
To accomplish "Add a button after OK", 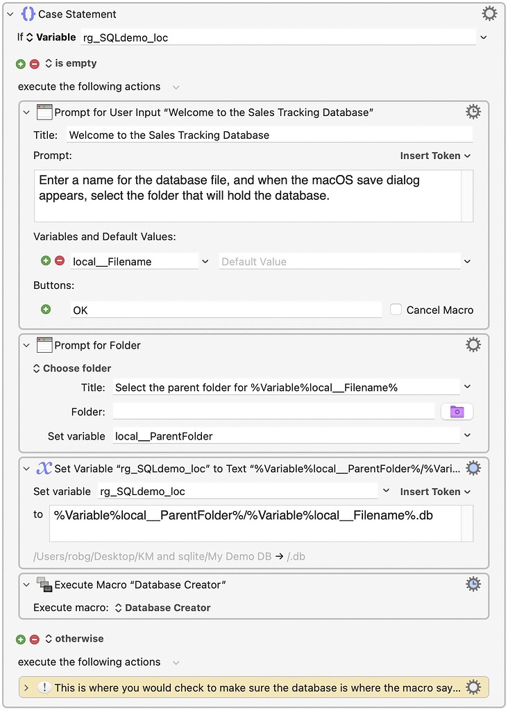I will pyautogui.click(x=46, y=309).
